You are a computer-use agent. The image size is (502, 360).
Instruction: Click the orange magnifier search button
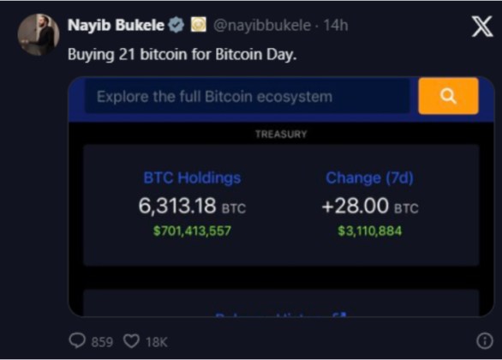(x=448, y=96)
